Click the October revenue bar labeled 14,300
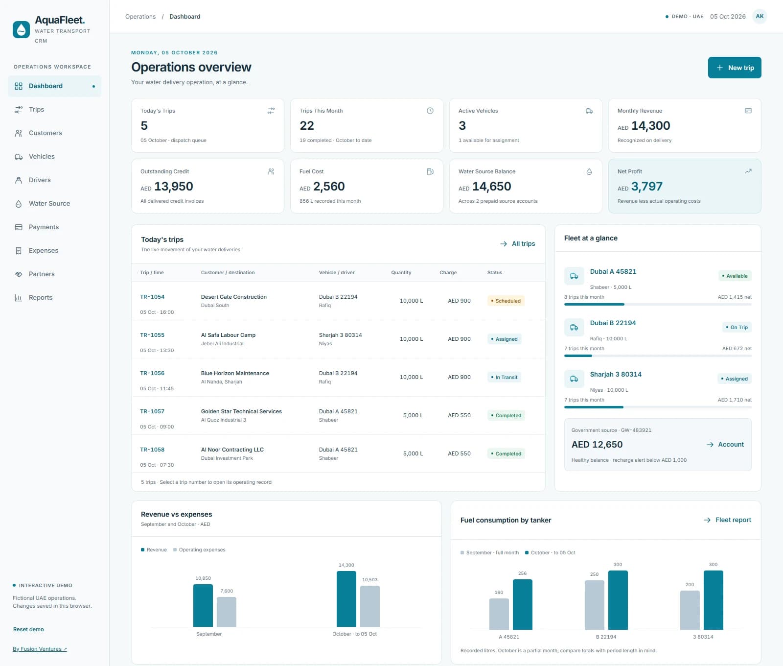 (x=346, y=599)
